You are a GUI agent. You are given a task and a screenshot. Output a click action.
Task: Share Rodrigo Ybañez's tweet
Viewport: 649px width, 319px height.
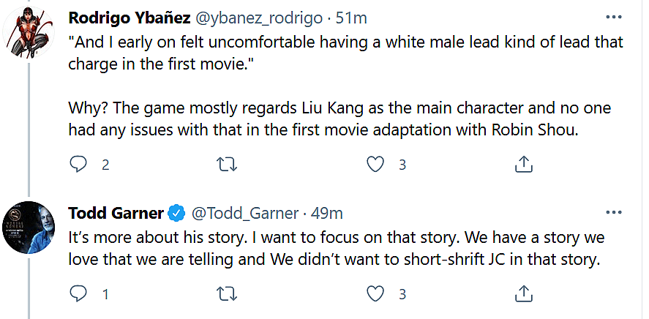[x=523, y=165]
